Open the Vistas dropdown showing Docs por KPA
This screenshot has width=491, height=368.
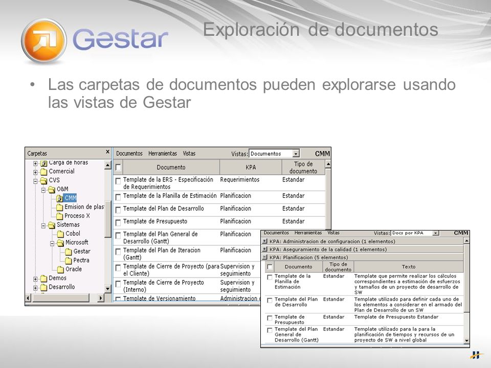click(436, 233)
